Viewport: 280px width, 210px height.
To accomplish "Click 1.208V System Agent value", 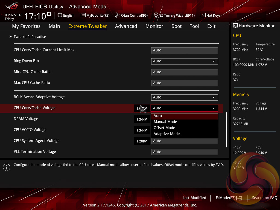I will (x=142, y=141).
